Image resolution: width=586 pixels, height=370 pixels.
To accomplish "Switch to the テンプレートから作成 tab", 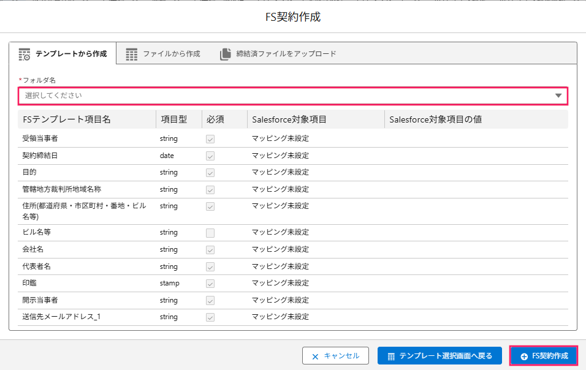I will (x=63, y=54).
